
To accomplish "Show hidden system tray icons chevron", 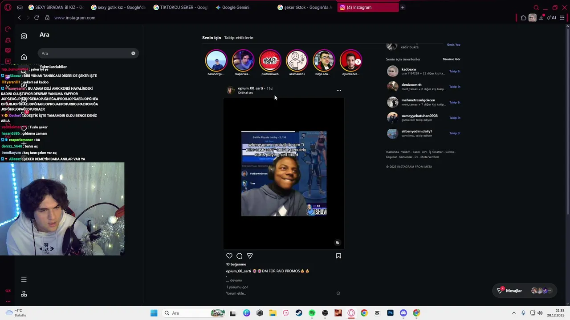I will [513, 313].
